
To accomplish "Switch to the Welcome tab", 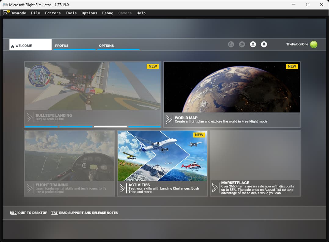I will 31,44.
